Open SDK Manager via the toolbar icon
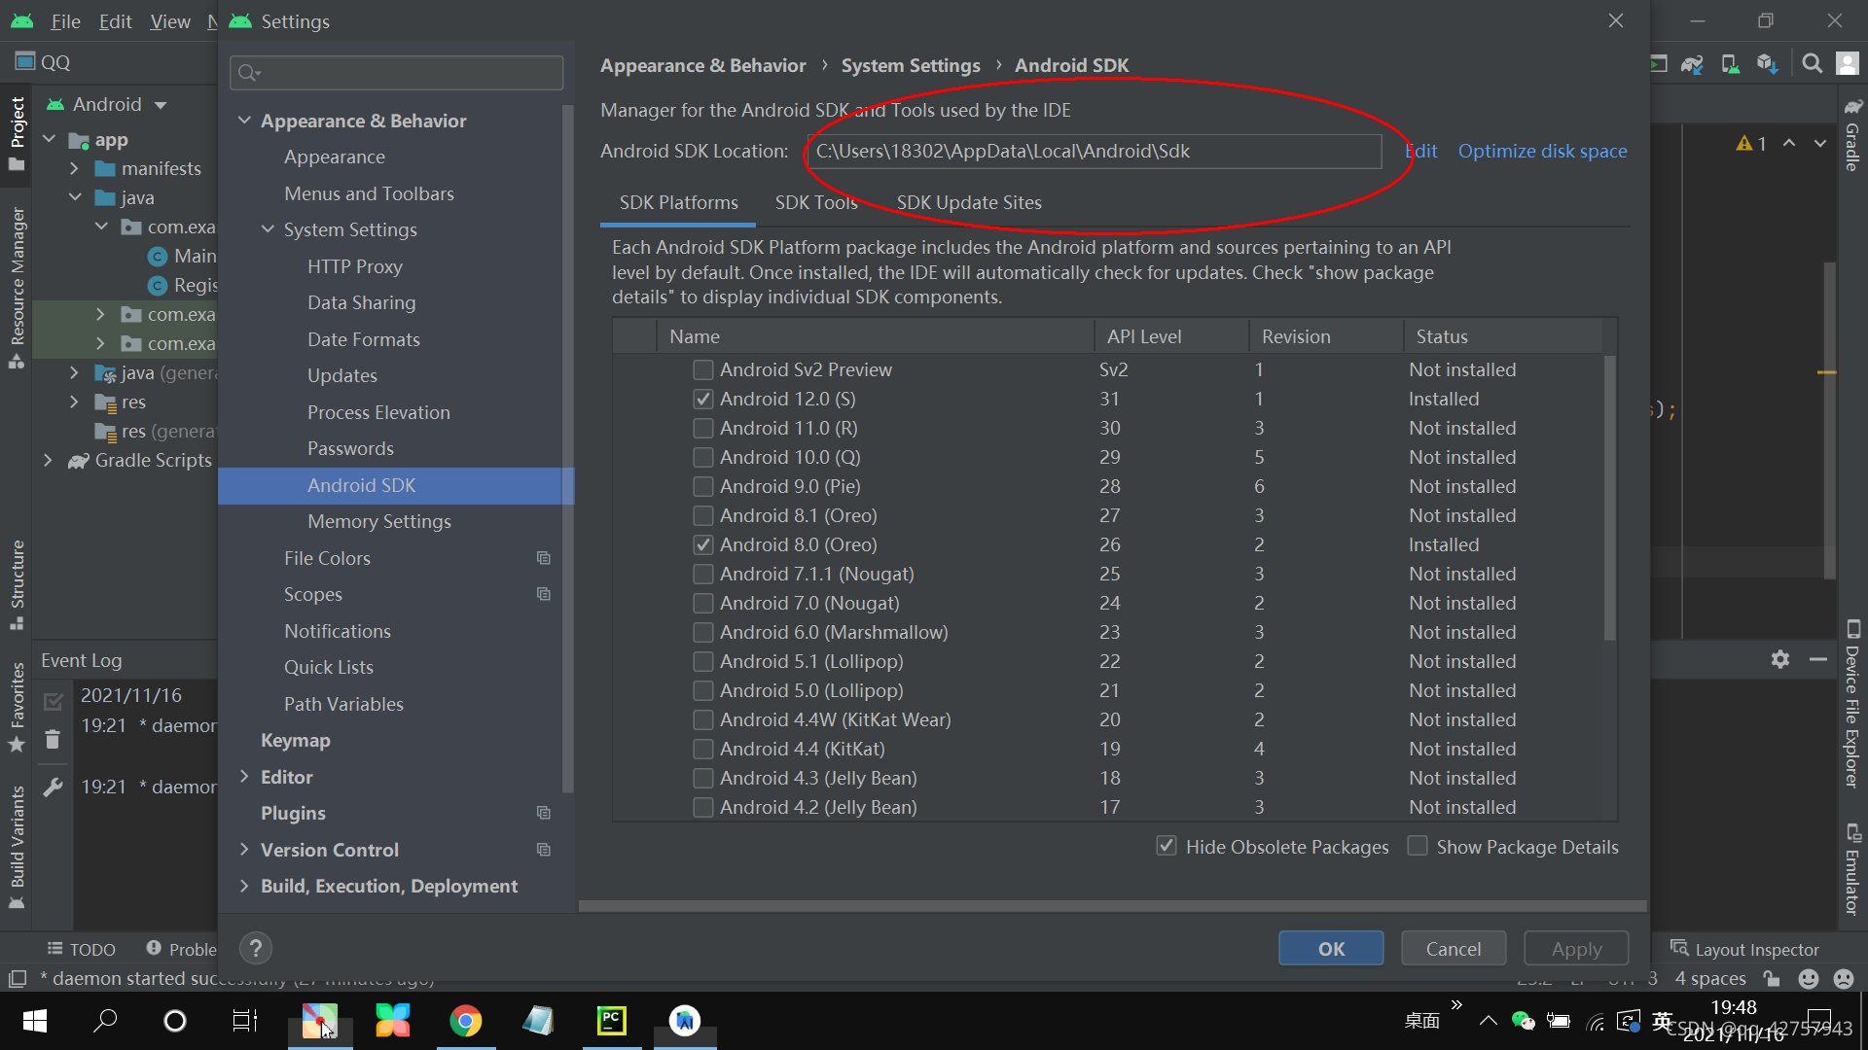This screenshot has width=1868, height=1050. point(1768,63)
